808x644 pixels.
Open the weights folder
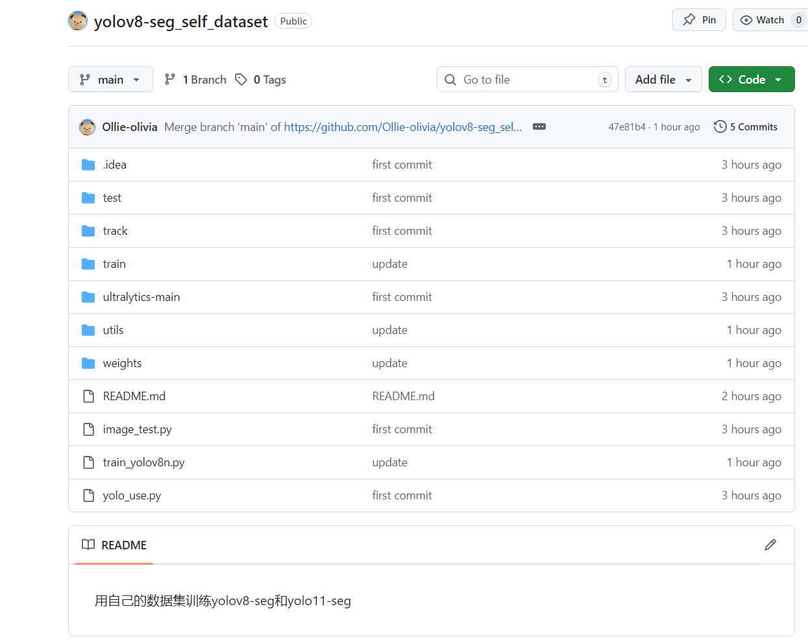coord(122,363)
